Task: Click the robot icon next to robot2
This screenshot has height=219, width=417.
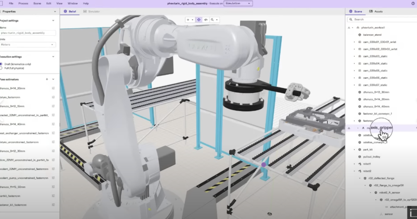Action: click(360, 171)
